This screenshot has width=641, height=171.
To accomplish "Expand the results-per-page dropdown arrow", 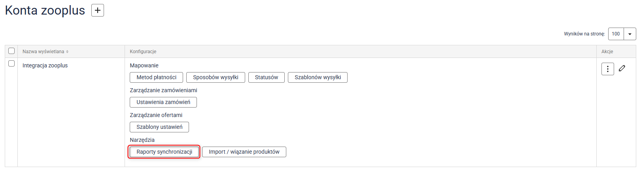I will click(x=630, y=34).
